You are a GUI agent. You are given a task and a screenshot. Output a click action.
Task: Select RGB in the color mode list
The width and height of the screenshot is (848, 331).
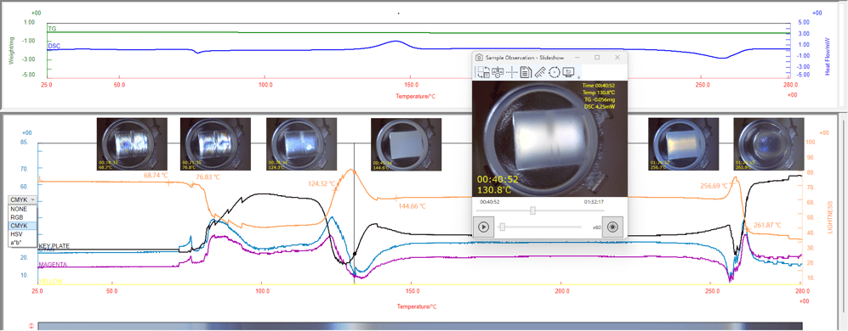[x=23, y=217]
